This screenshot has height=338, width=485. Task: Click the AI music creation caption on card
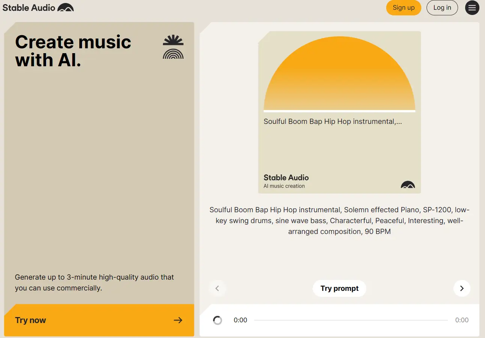coord(284,186)
